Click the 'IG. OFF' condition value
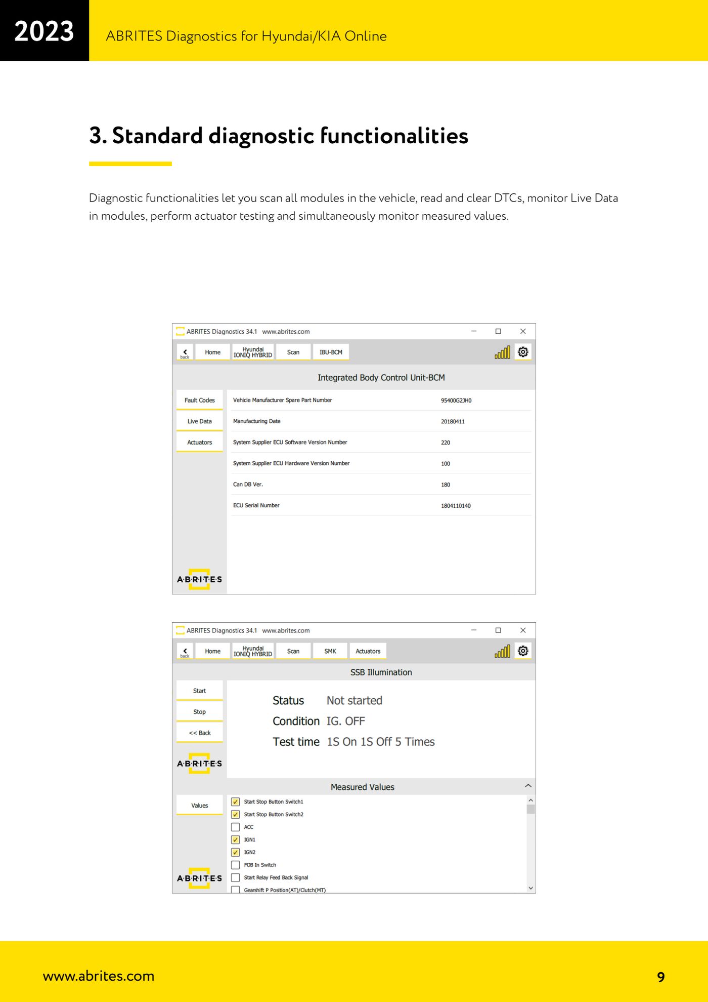The height and width of the screenshot is (1002, 708). [346, 722]
